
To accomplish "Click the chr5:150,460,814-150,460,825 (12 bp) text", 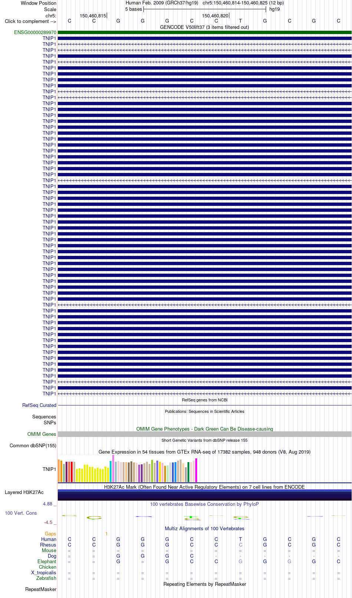I will pyautogui.click(x=243, y=3).
